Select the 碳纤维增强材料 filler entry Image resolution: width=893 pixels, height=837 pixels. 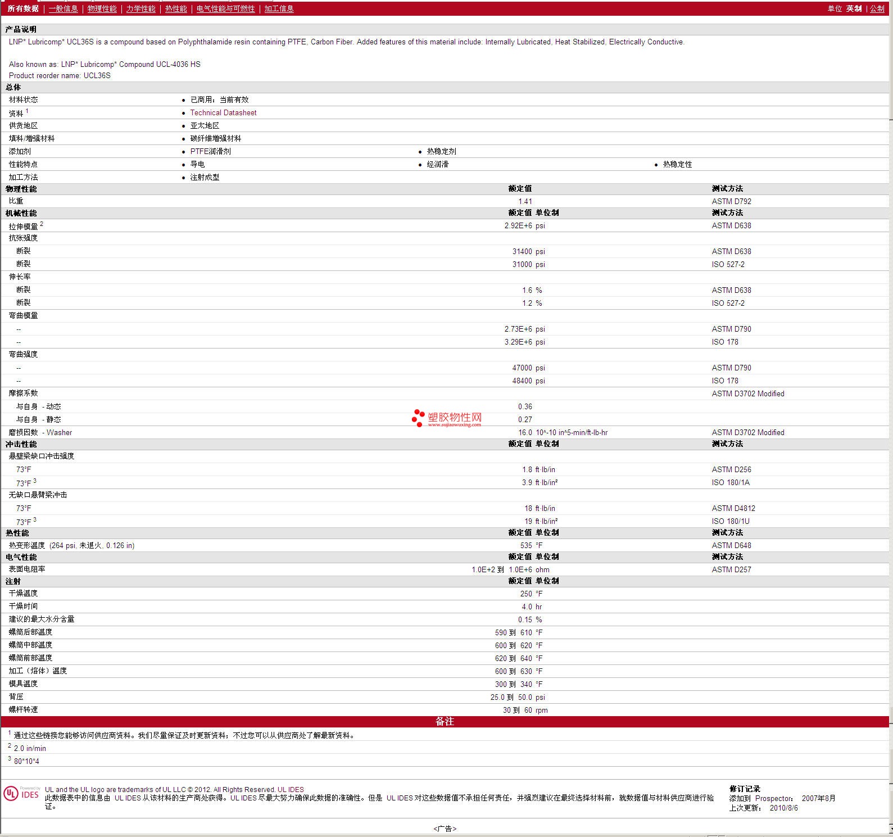[216, 138]
